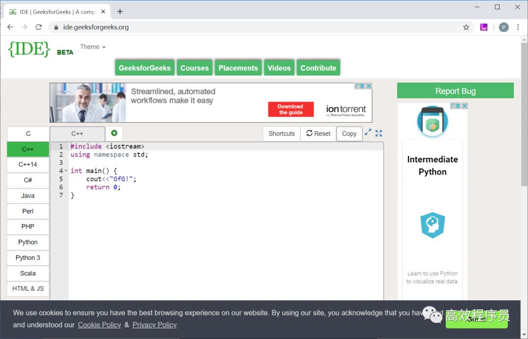Open the Videos nav button
Screen dimensions: 528x339
(x=279, y=68)
